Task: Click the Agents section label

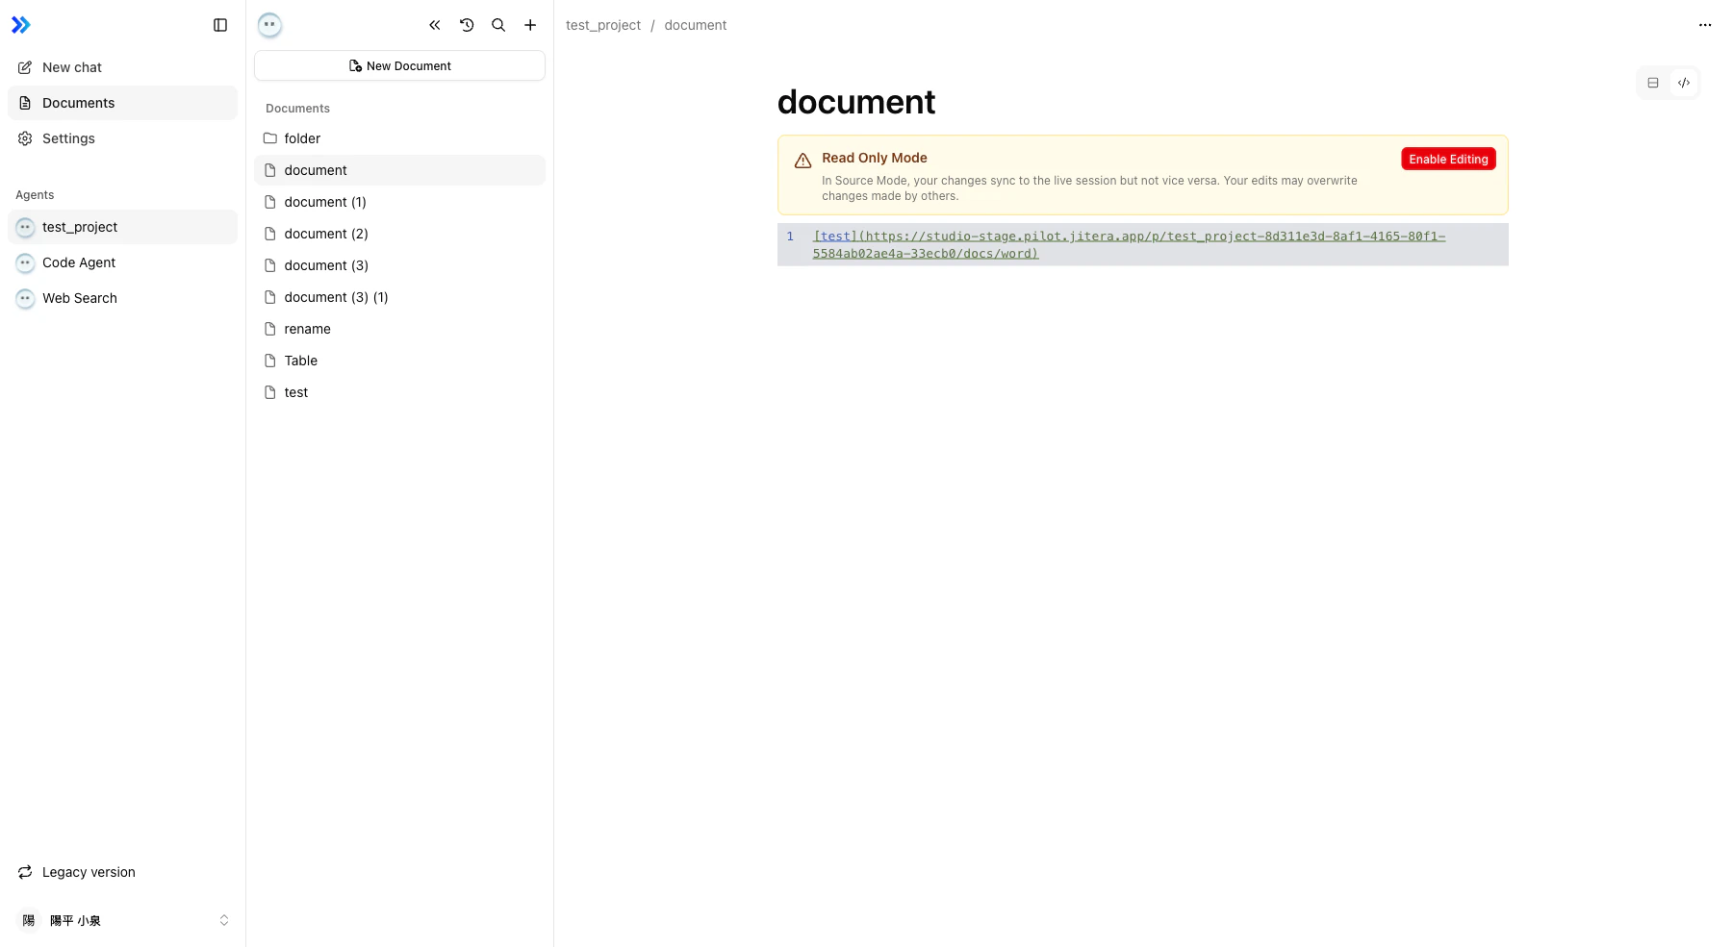Action: click(x=35, y=195)
